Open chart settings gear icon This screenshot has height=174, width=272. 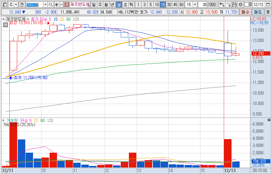(x=240, y=5)
